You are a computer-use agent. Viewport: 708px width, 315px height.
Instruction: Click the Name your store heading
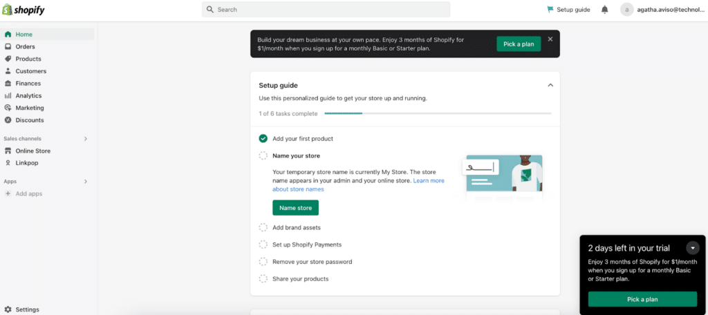pyautogui.click(x=296, y=155)
